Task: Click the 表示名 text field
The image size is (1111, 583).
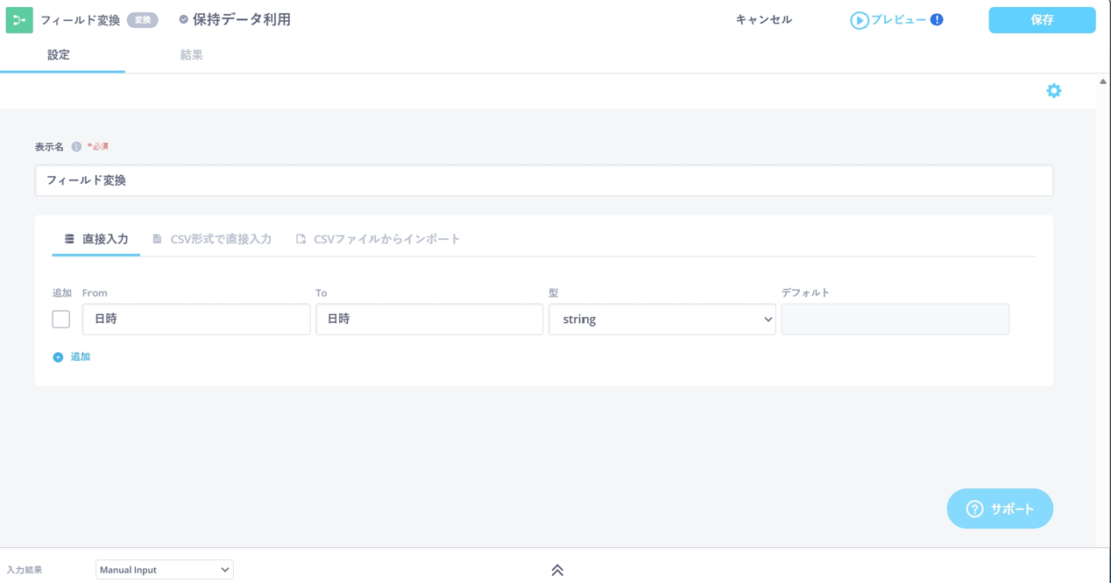Action: (543, 180)
